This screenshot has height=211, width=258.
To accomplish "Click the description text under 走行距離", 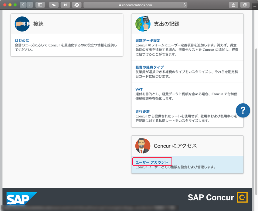I will 186,118.
